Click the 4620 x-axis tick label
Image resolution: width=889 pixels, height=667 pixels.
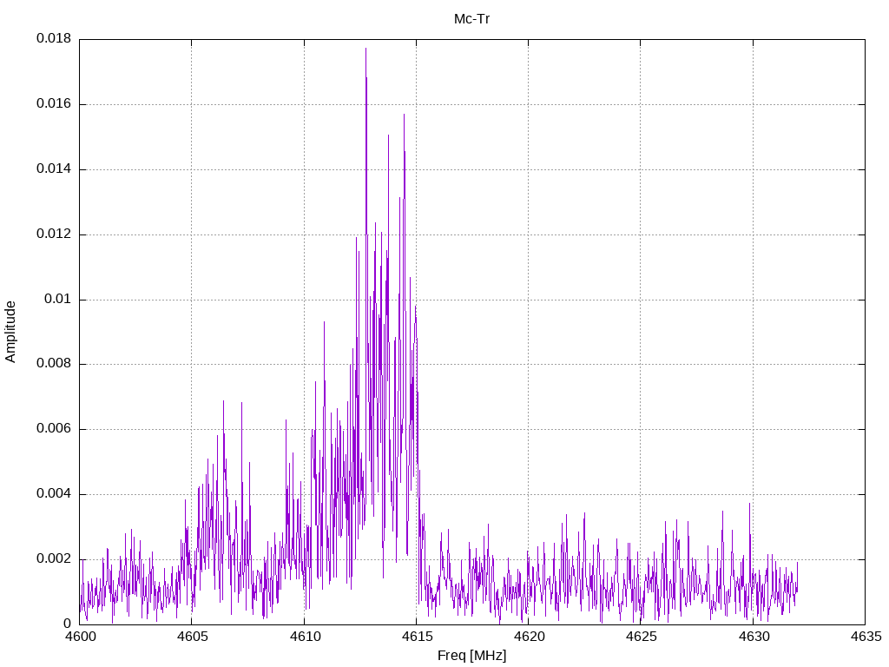pyautogui.click(x=529, y=637)
